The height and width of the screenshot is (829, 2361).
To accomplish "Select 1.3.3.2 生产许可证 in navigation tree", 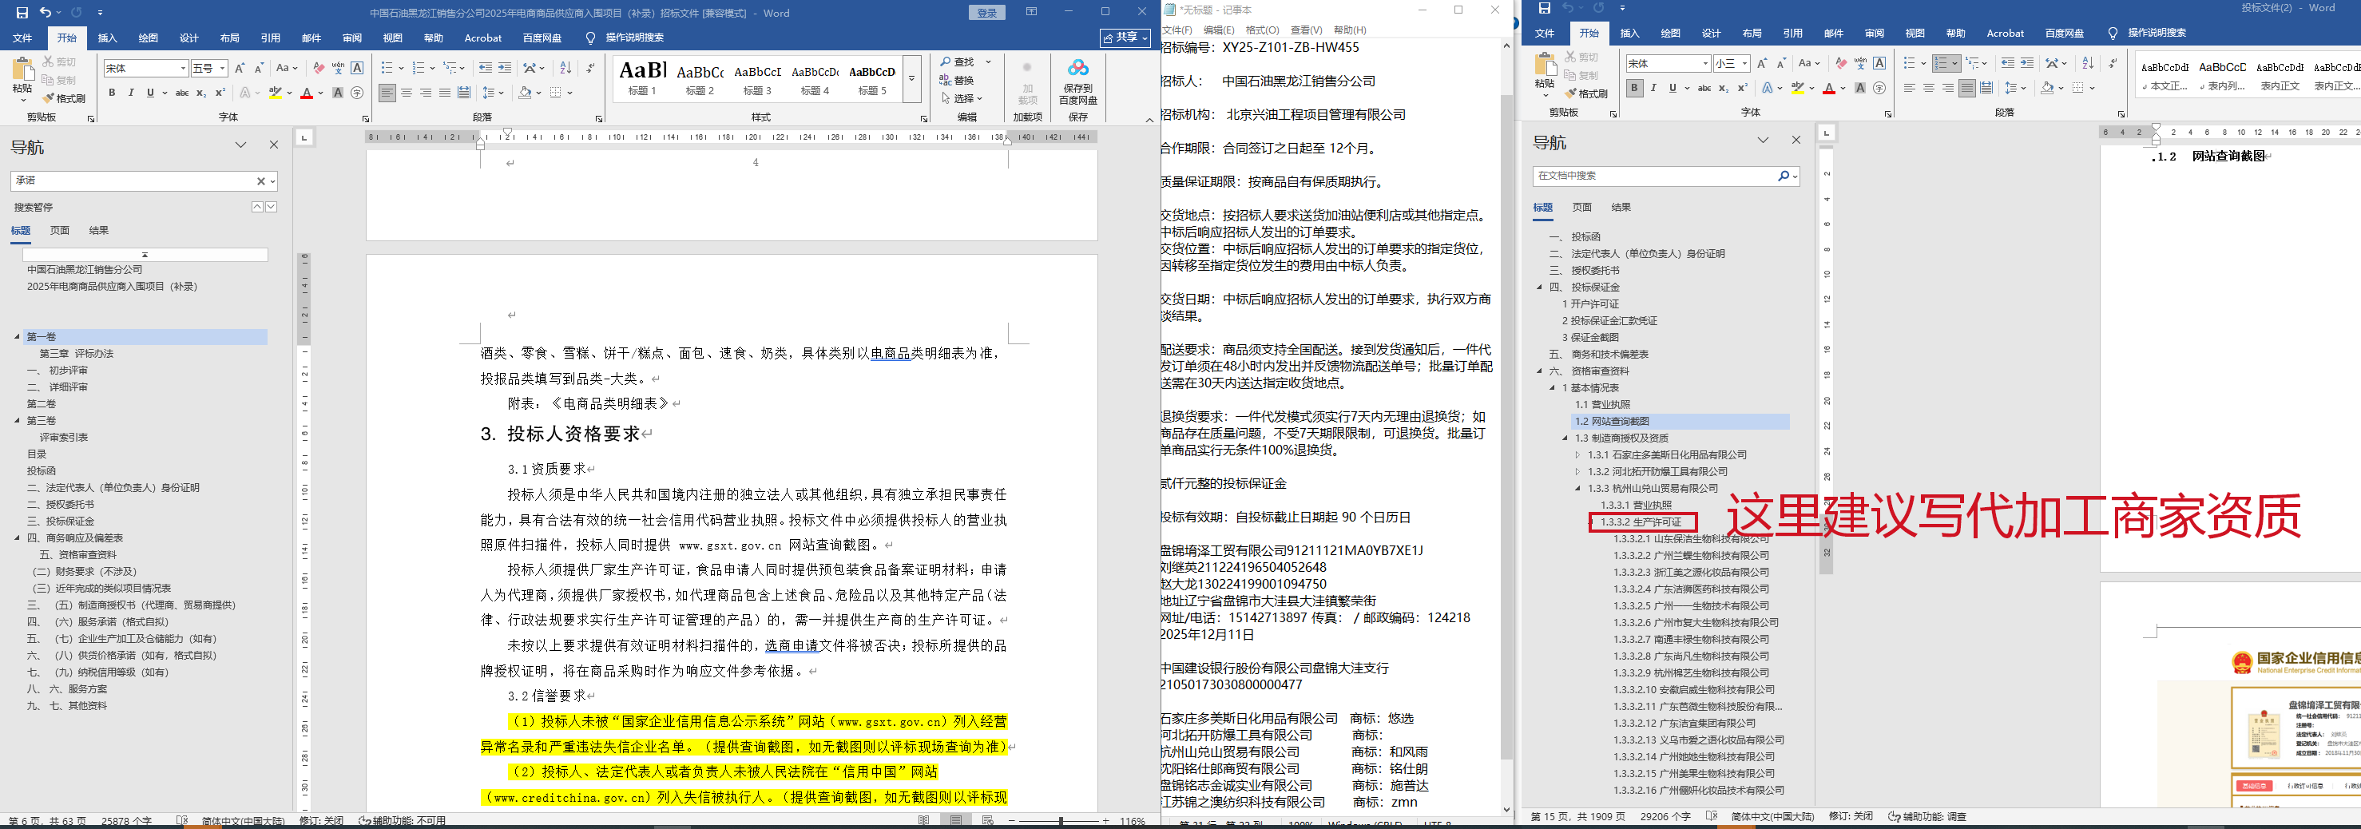I will pos(1641,522).
